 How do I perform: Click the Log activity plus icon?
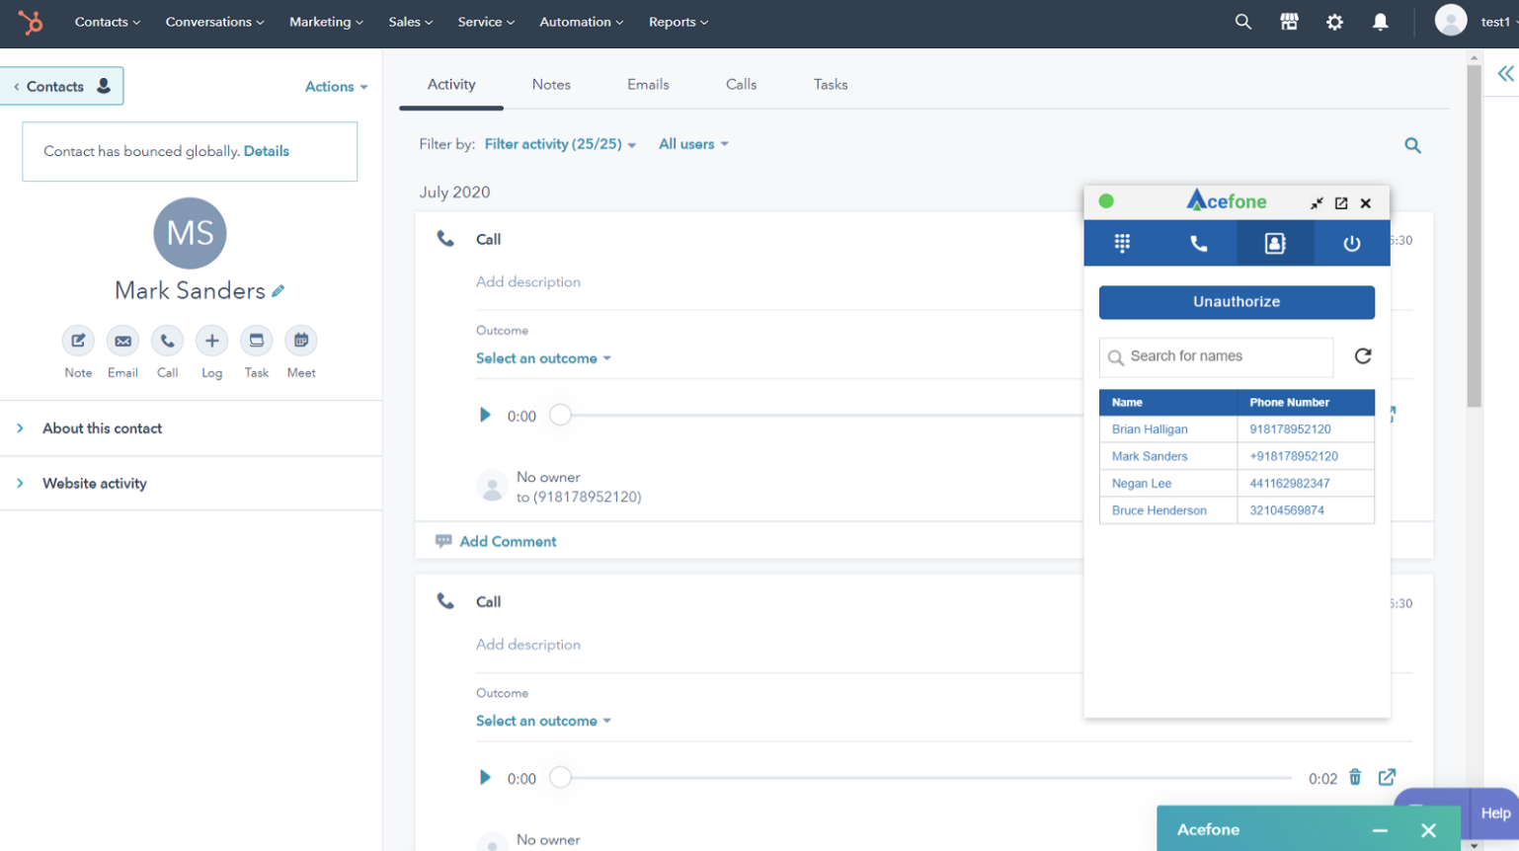pyautogui.click(x=211, y=341)
